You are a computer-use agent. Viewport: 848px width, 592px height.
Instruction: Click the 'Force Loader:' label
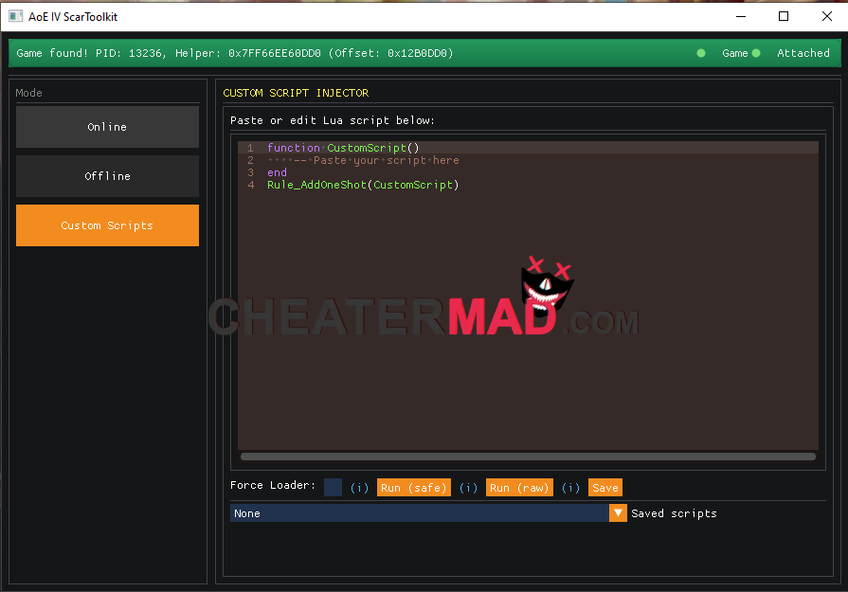pyautogui.click(x=273, y=485)
